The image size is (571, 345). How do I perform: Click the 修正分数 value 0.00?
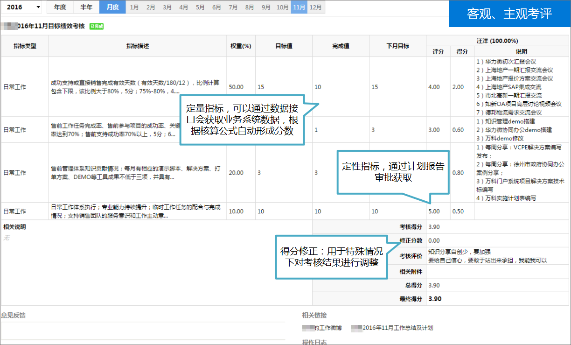pos(434,240)
